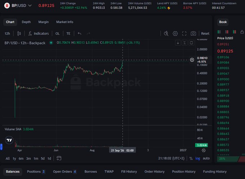Click bid price 0.89000 in book

tap(223, 79)
